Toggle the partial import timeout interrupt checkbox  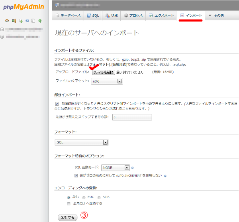[57, 104]
